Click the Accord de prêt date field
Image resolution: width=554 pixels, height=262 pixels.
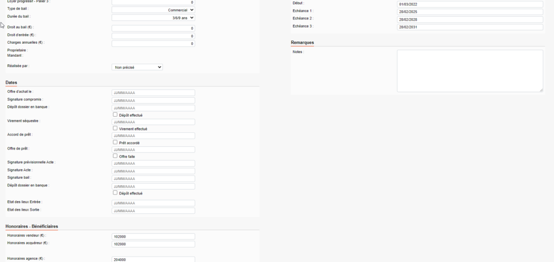click(153, 136)
